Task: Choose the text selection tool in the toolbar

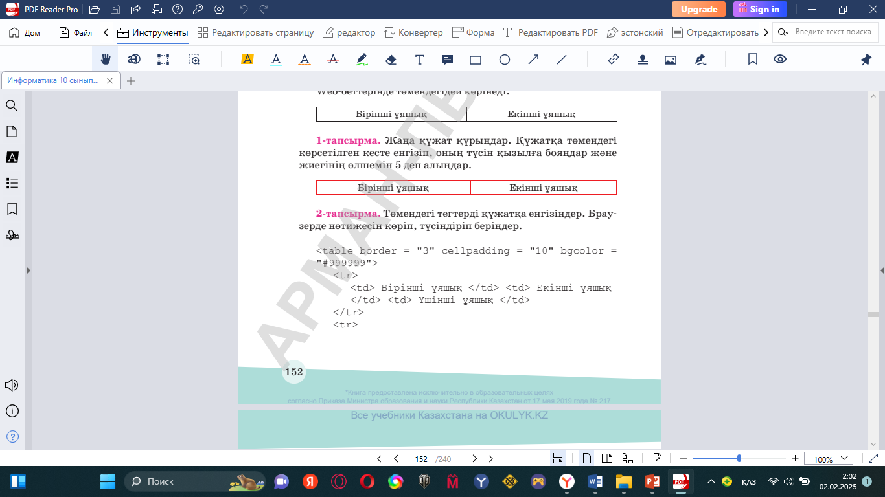Action: pos(134,60)
